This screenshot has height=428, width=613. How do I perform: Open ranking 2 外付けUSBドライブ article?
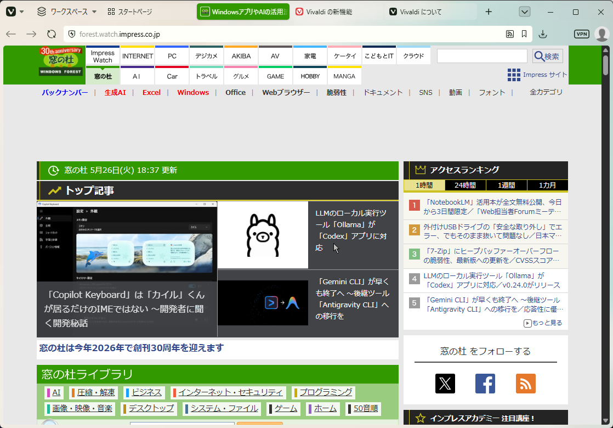[x=492, y=231]
